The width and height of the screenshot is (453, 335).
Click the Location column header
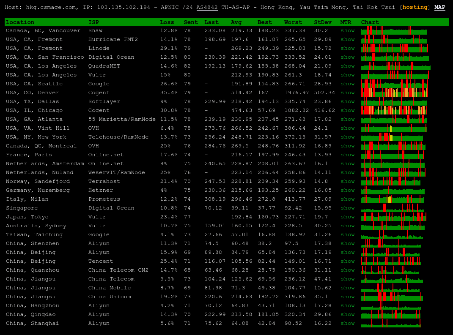coord(20,22)
